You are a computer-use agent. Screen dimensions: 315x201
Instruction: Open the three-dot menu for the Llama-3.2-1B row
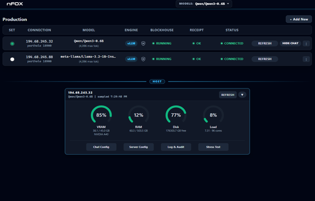(306, 59)
